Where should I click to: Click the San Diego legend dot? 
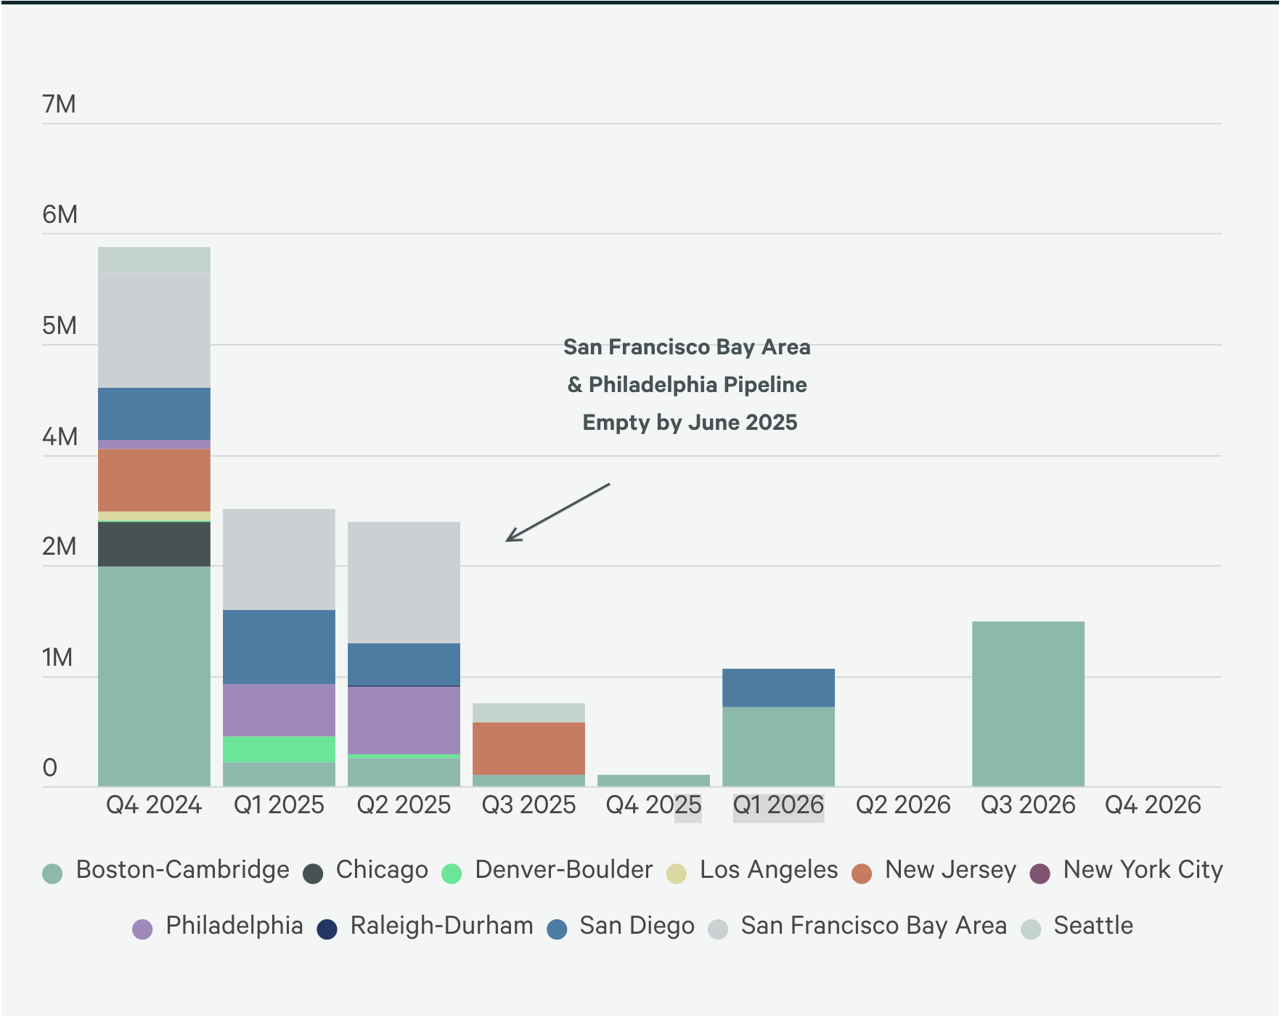557,929
